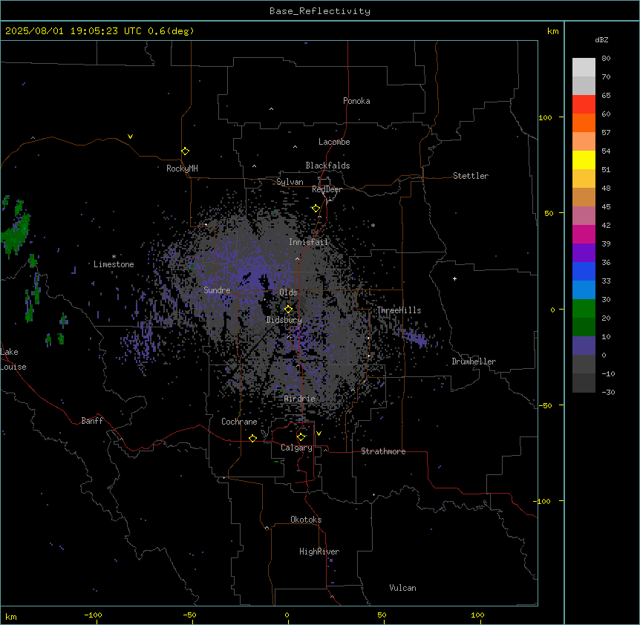Viewport: 640px width, 625px height.
Task: Click the RockyMH label
Action: click(182, 168)
